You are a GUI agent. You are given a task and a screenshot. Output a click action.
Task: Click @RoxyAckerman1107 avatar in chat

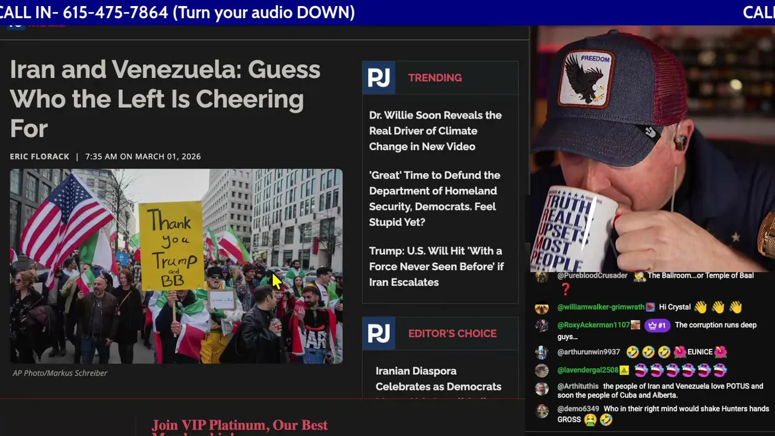tap(542, 326)
